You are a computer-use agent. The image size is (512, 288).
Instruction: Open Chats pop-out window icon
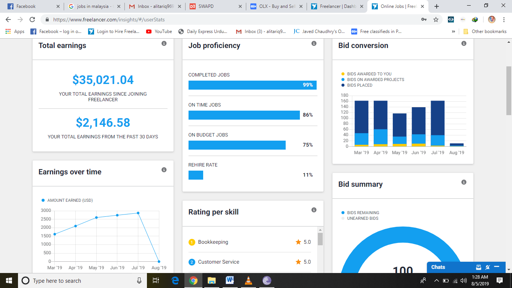click(478, 267)
